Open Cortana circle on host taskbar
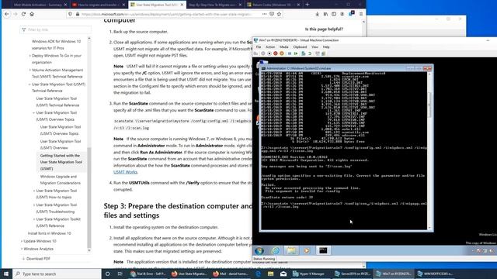 click(x=107, y=274)
